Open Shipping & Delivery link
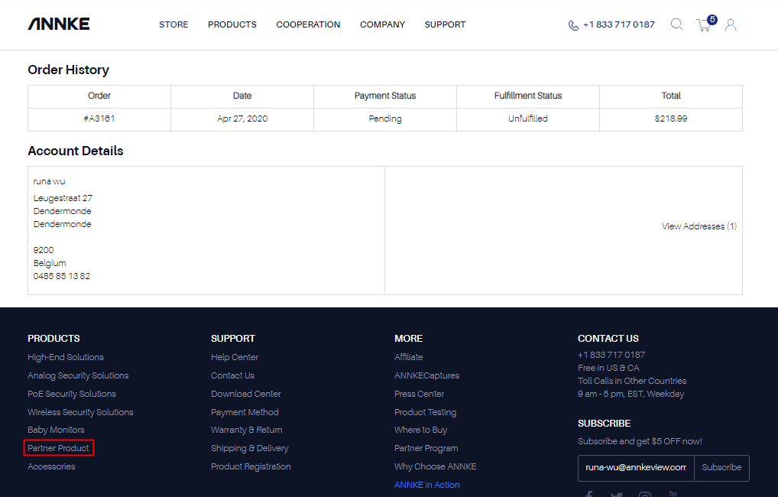Screen dimensions: 778x497 pyautogui.click(x=250, y=448)
